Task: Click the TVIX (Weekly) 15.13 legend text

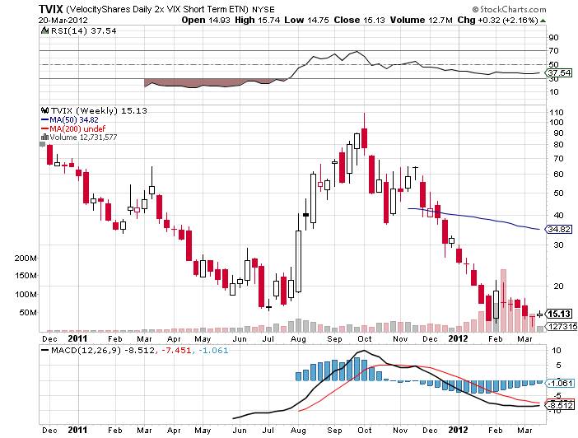Action: tap(99, 110)
